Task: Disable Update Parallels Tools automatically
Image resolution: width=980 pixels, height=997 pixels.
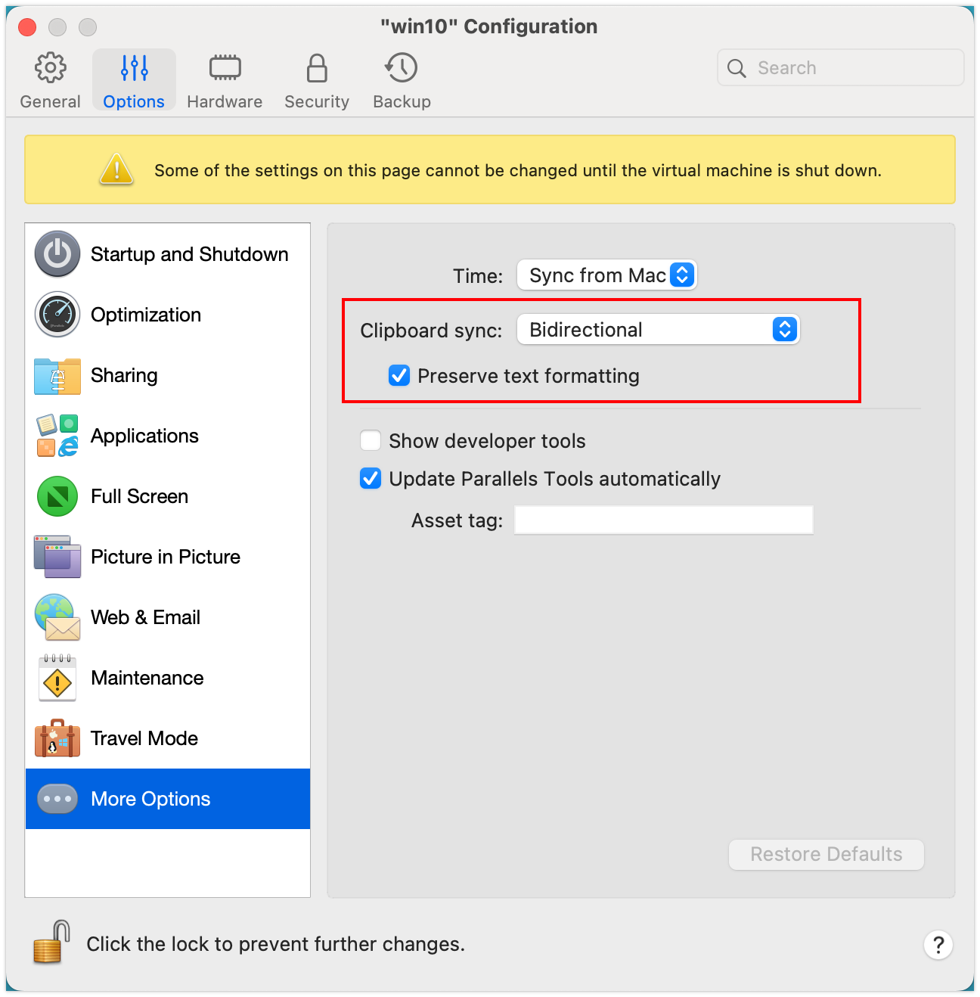Action: point(371,478)
